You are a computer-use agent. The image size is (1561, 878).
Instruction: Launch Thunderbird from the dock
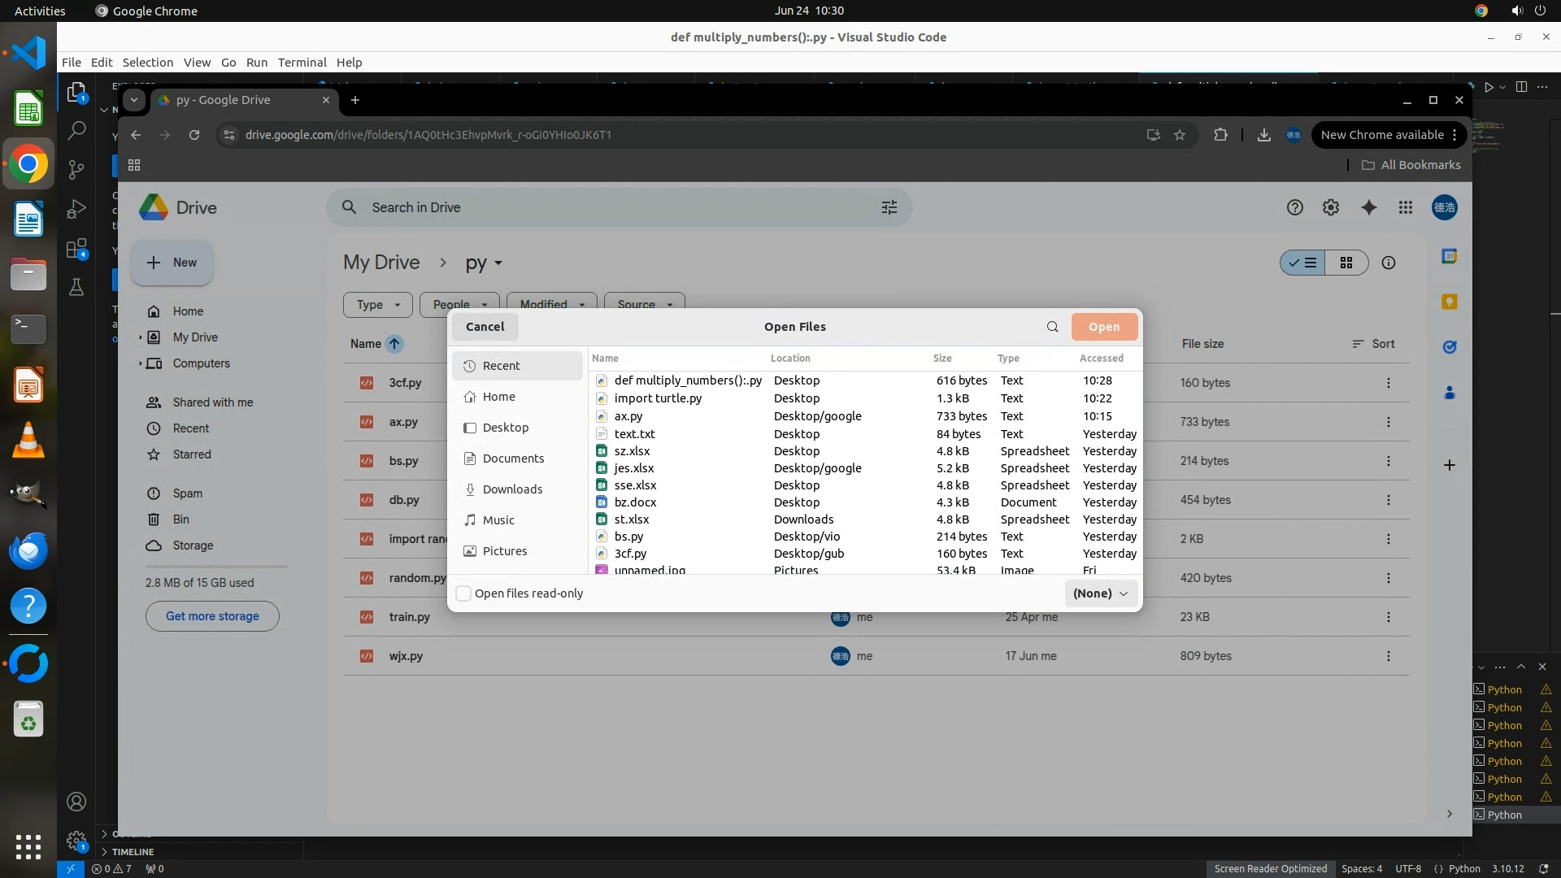[x=28, y=550]
